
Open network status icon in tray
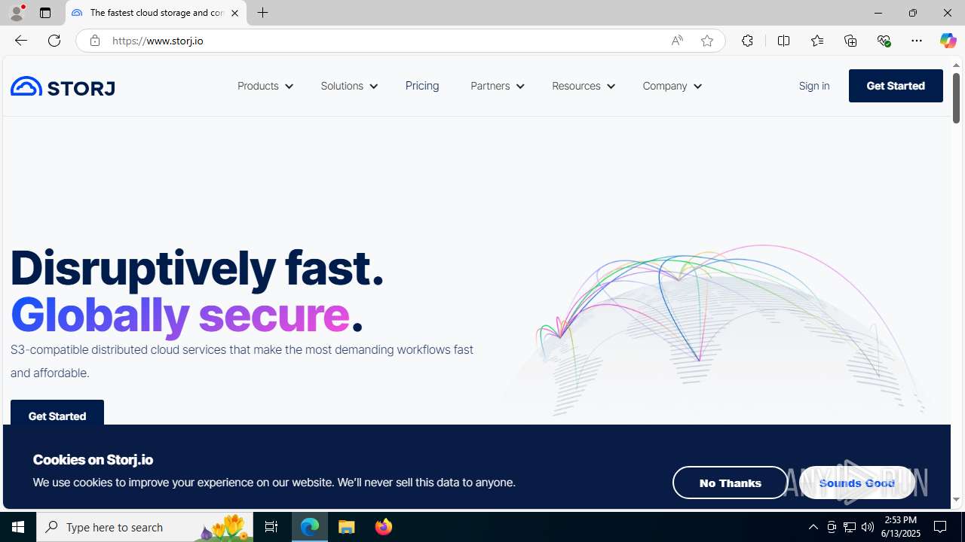(x=850, y=527)
